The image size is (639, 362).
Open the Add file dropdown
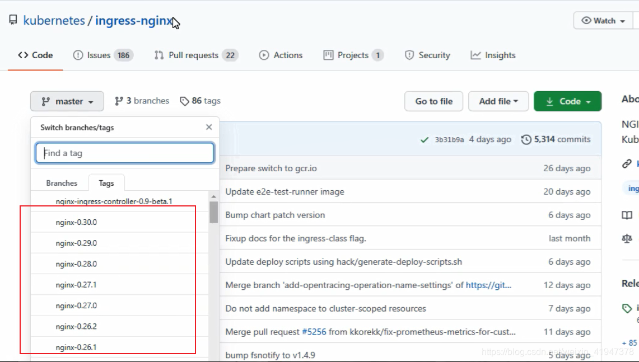pyautogui.click(x=498, y=101)
